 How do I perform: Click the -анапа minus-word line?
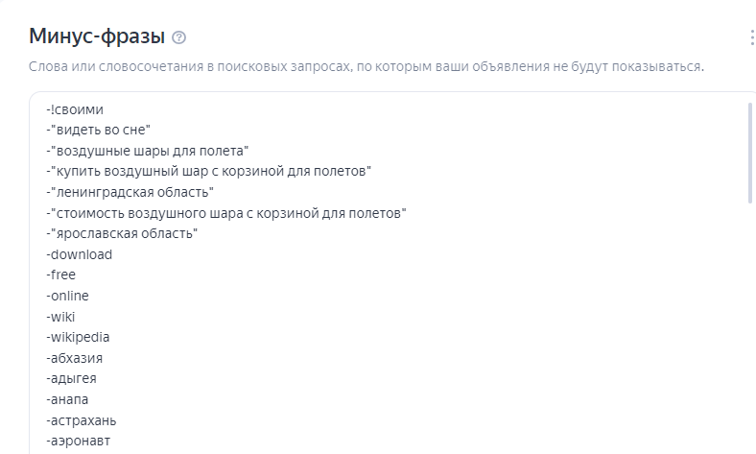(x=67, y=399)
